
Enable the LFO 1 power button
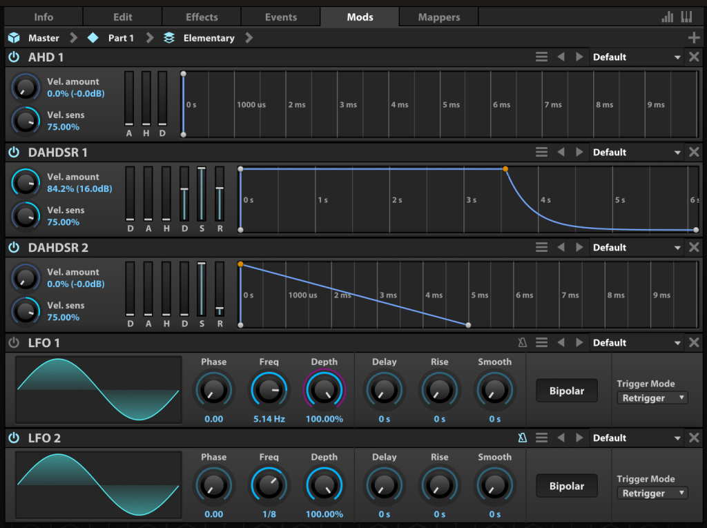pyautogui.click(x=14, y=343)
